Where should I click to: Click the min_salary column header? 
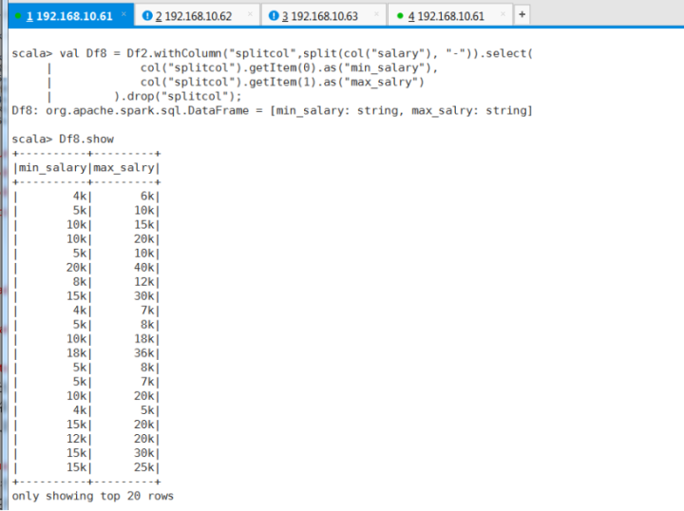pos(52,168)
